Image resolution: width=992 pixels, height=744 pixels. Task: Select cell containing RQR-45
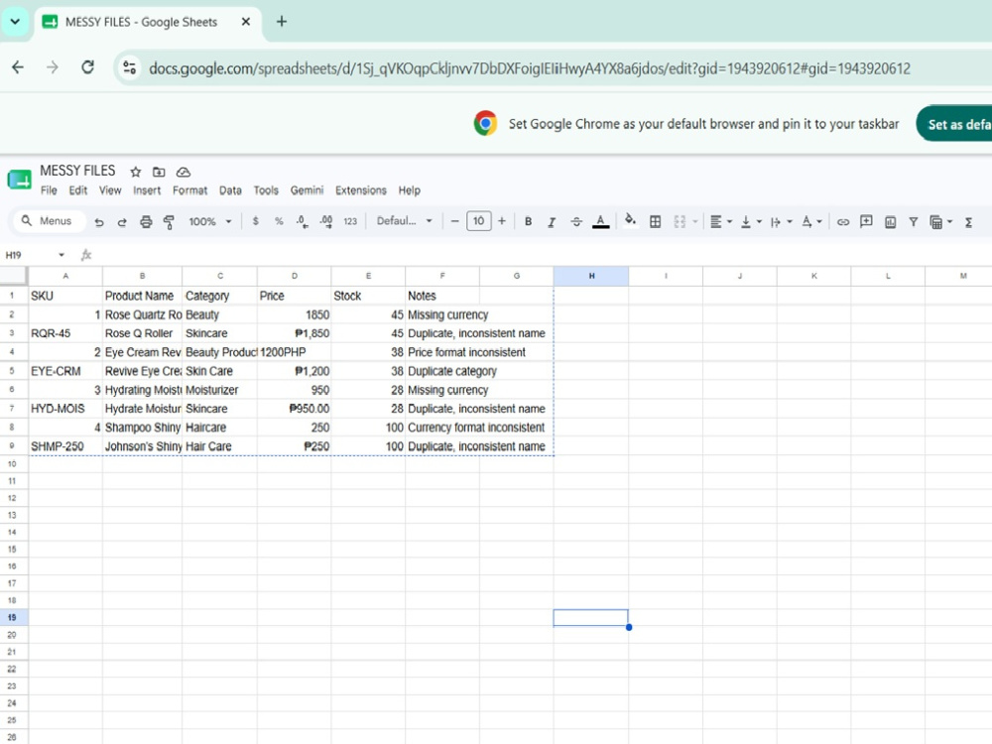(x=65, y=333)
